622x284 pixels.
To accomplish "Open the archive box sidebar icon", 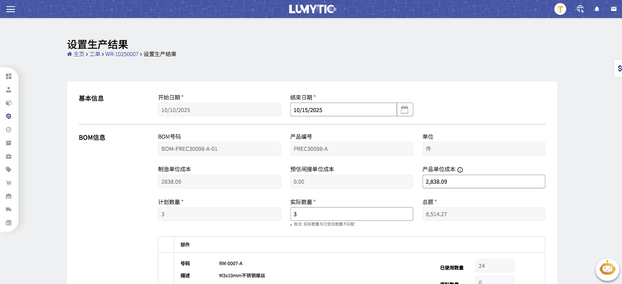I will pos(9,143).
